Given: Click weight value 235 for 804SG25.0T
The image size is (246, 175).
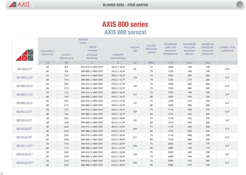Looking at the screenshot, I should (x=135, y=163).
